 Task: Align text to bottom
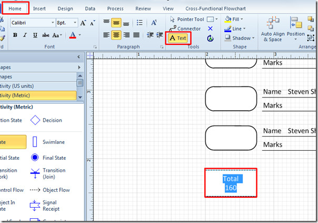point(126,23)
